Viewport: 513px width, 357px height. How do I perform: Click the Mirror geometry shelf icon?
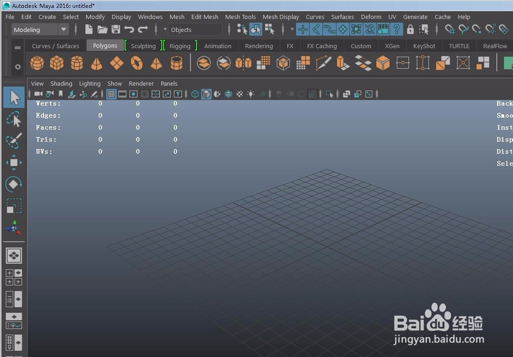click(243, 63)
